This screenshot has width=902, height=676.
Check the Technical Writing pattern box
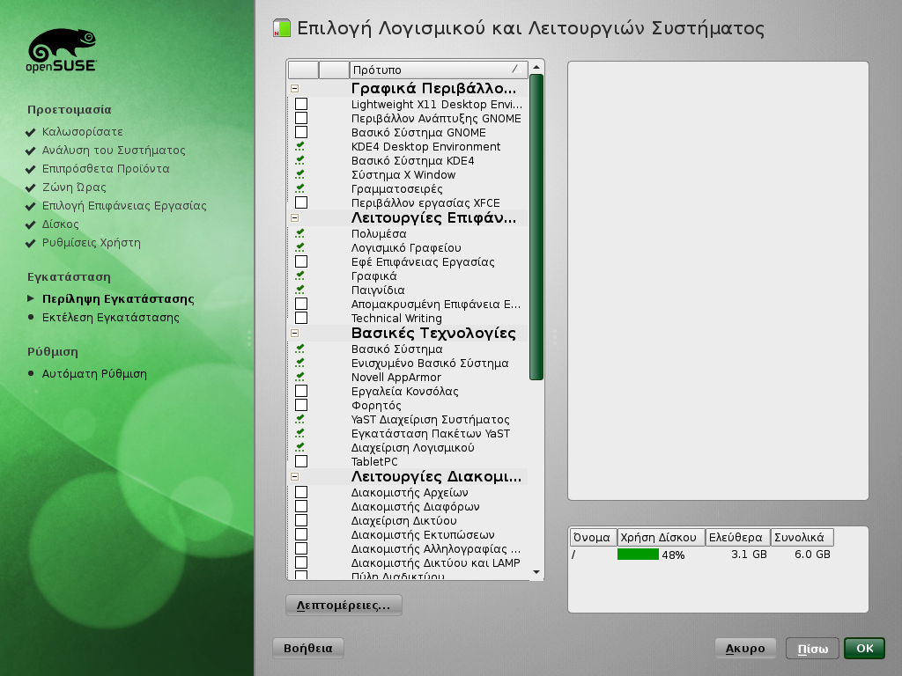click(x=301, y=318)
